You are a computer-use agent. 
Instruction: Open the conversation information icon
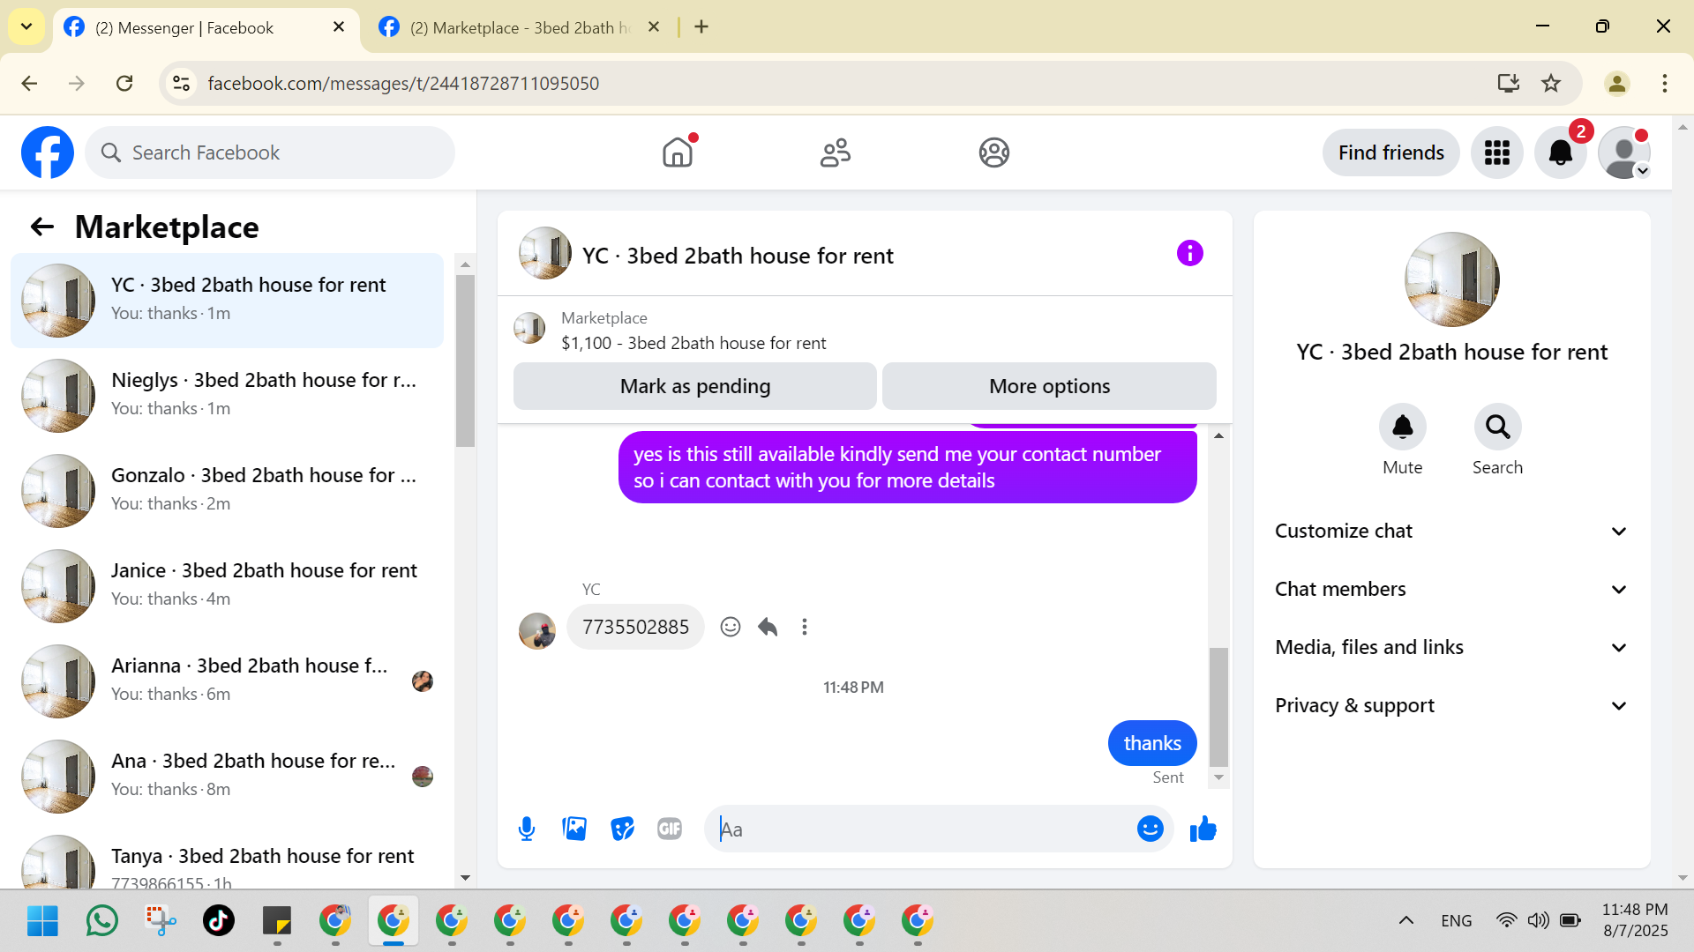pos(1189,254)
